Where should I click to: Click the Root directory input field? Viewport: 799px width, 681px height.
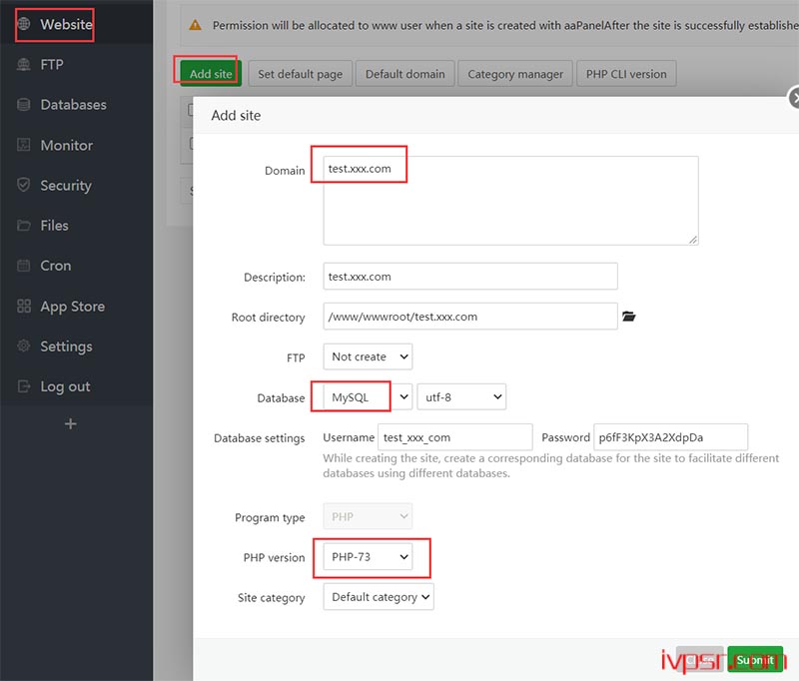470,317
